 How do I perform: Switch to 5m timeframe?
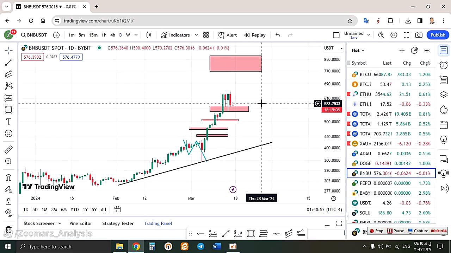[82, 35]
